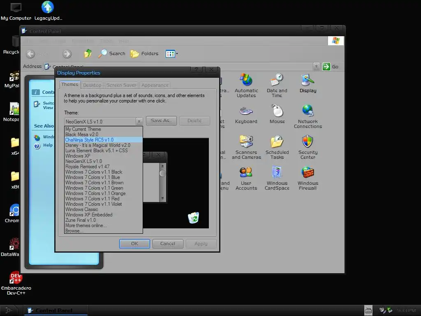The image size is (421, 316).
Task: Choose Windows 7 Colors v1.1 Blue
Action: (x=103, y=178)
